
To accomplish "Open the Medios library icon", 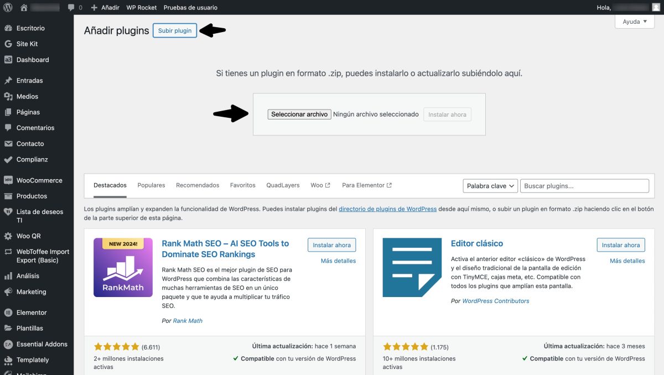I will click(8, 96).
